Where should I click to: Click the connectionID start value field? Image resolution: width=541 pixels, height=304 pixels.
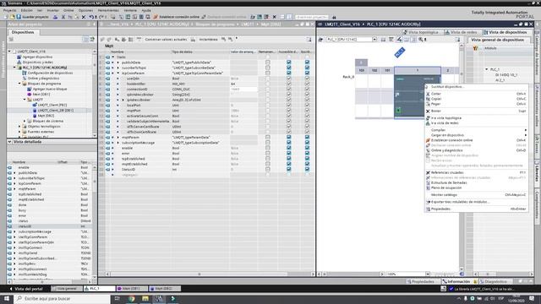point(243,90)
